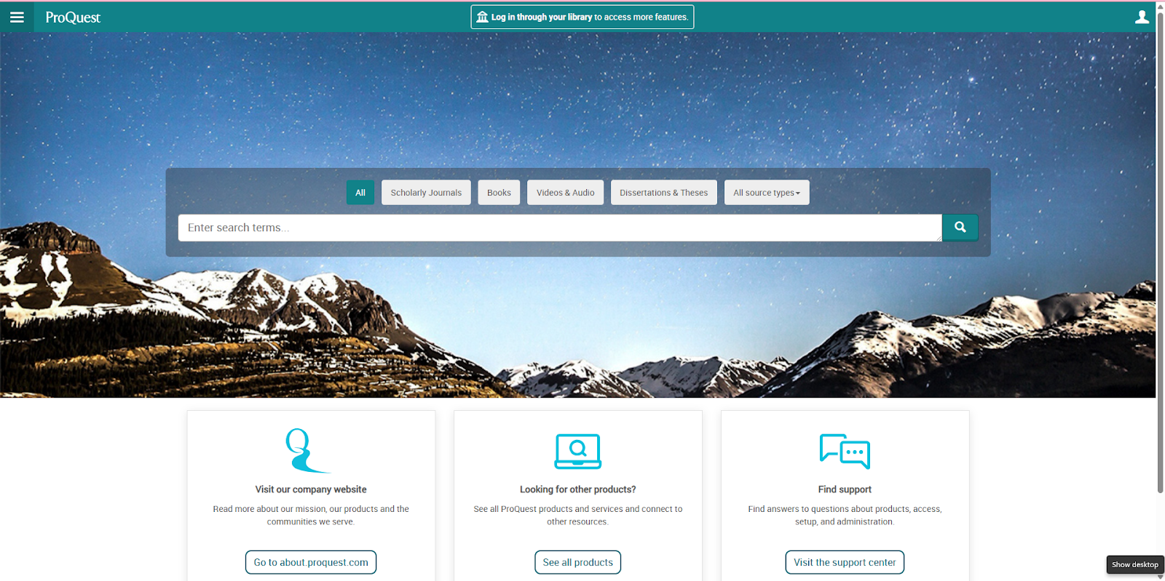
Task: Open the hamburger navigation menu
Action: pyautogui.click(x=17, y=17)
